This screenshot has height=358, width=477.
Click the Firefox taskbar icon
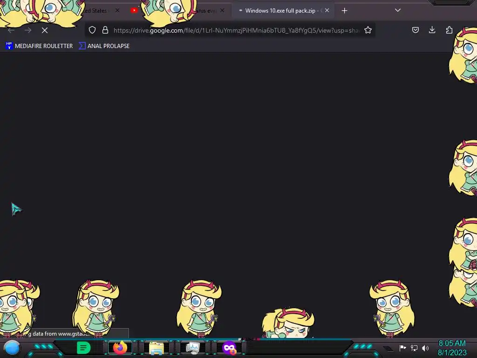click(120, 348)
